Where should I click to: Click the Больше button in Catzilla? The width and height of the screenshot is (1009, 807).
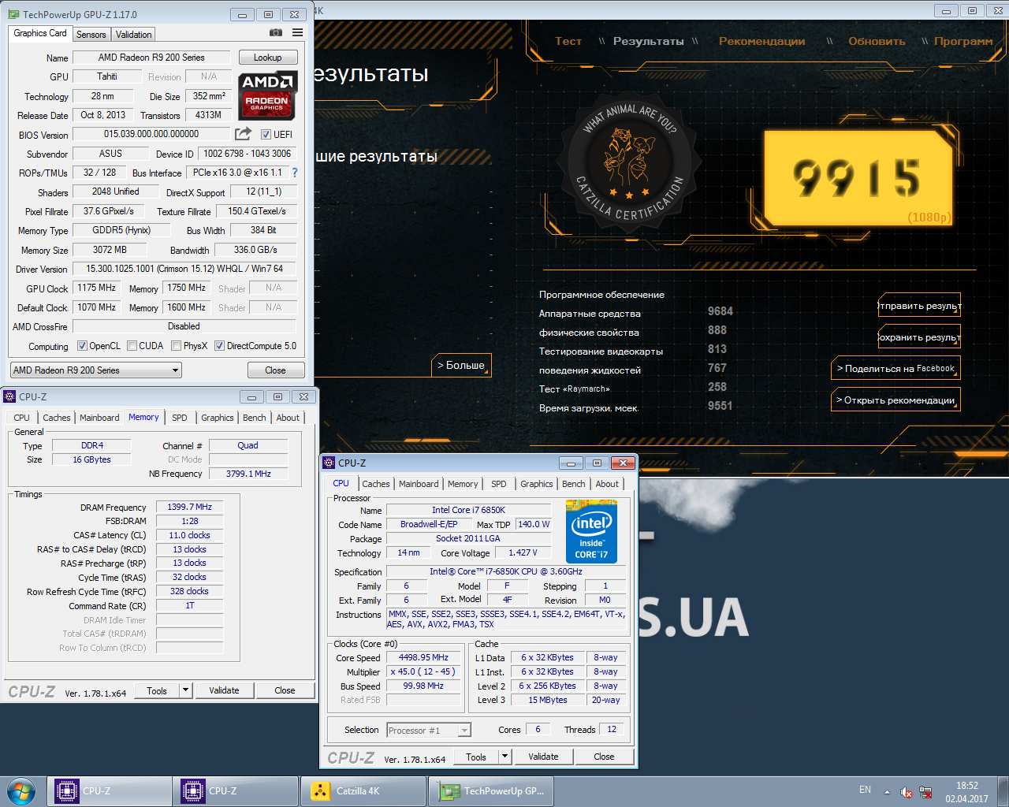pos(462,366)
